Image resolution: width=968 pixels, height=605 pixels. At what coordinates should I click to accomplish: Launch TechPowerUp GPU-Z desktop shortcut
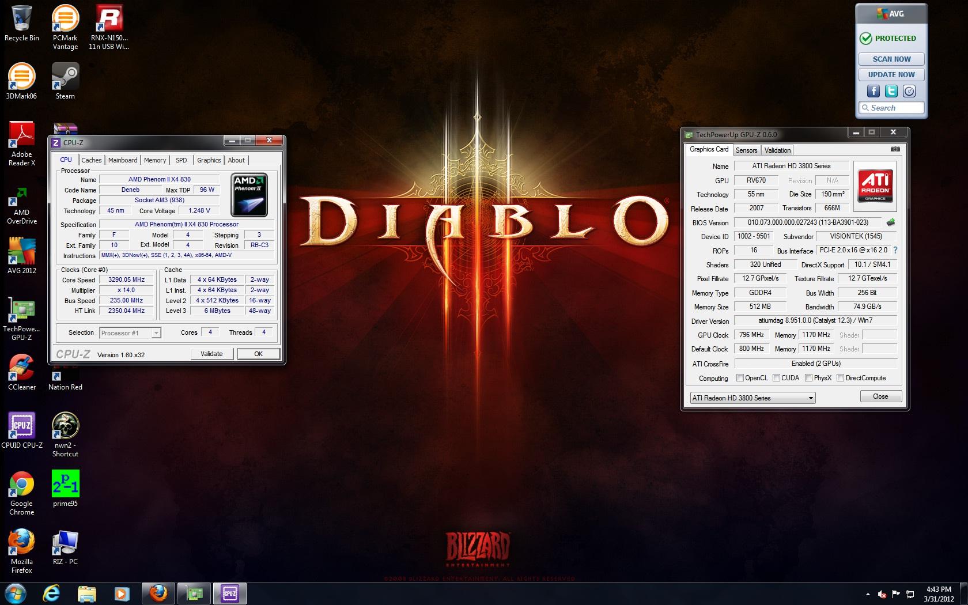pos(21,318)
